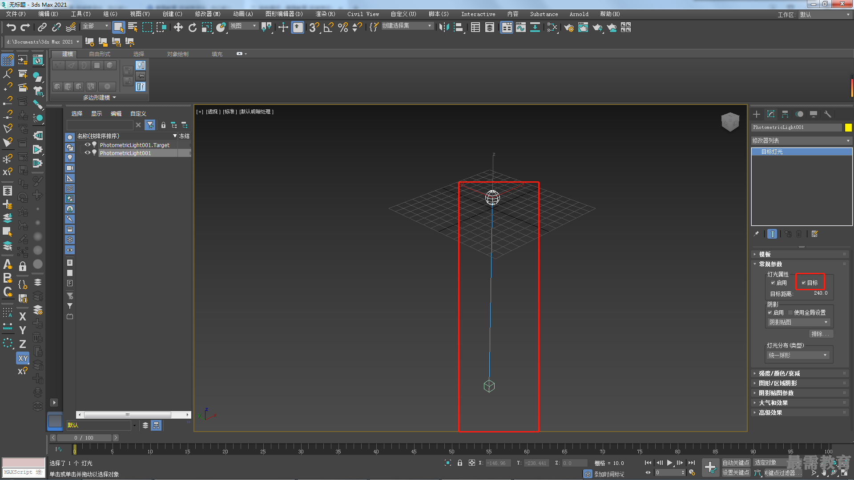Select the Link tool icon
854x480 pixels.
pyautogui.click(x=42, y=28)
